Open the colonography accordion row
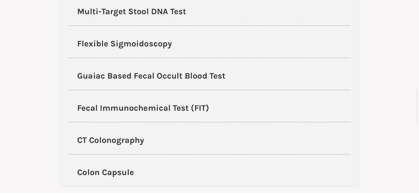 tap(110, 140)
